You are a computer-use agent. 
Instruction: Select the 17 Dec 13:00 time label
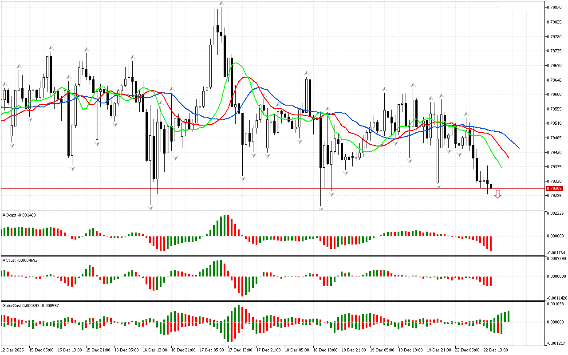pos(241,350)
